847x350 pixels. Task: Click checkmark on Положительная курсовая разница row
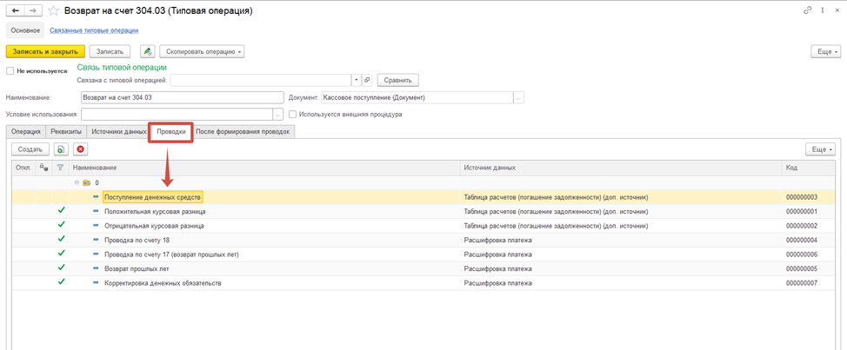click(61, 211)
